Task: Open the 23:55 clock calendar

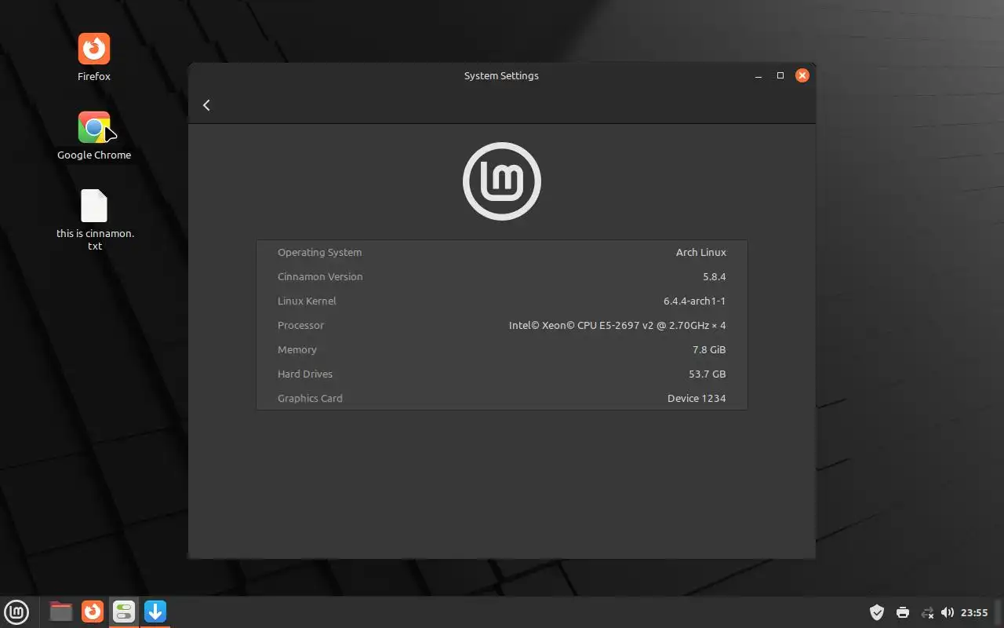Action: coord(974,612)
